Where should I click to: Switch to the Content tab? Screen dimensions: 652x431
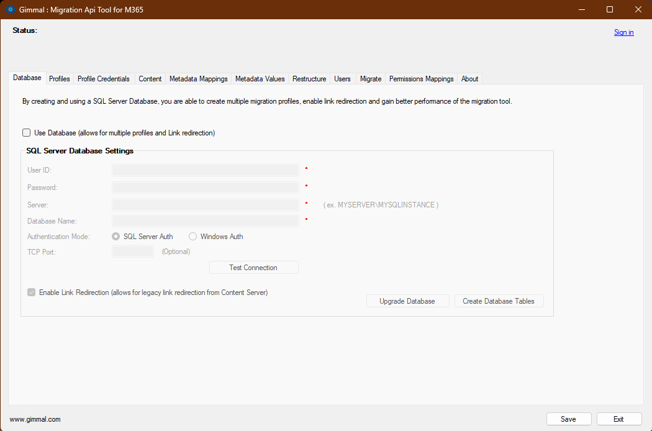[150, 78]
